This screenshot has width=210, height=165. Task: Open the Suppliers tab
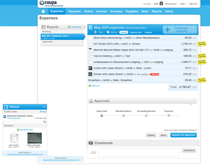click(132, 12)
